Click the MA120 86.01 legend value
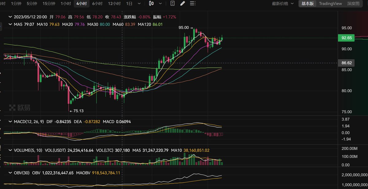 coord(150,24)
